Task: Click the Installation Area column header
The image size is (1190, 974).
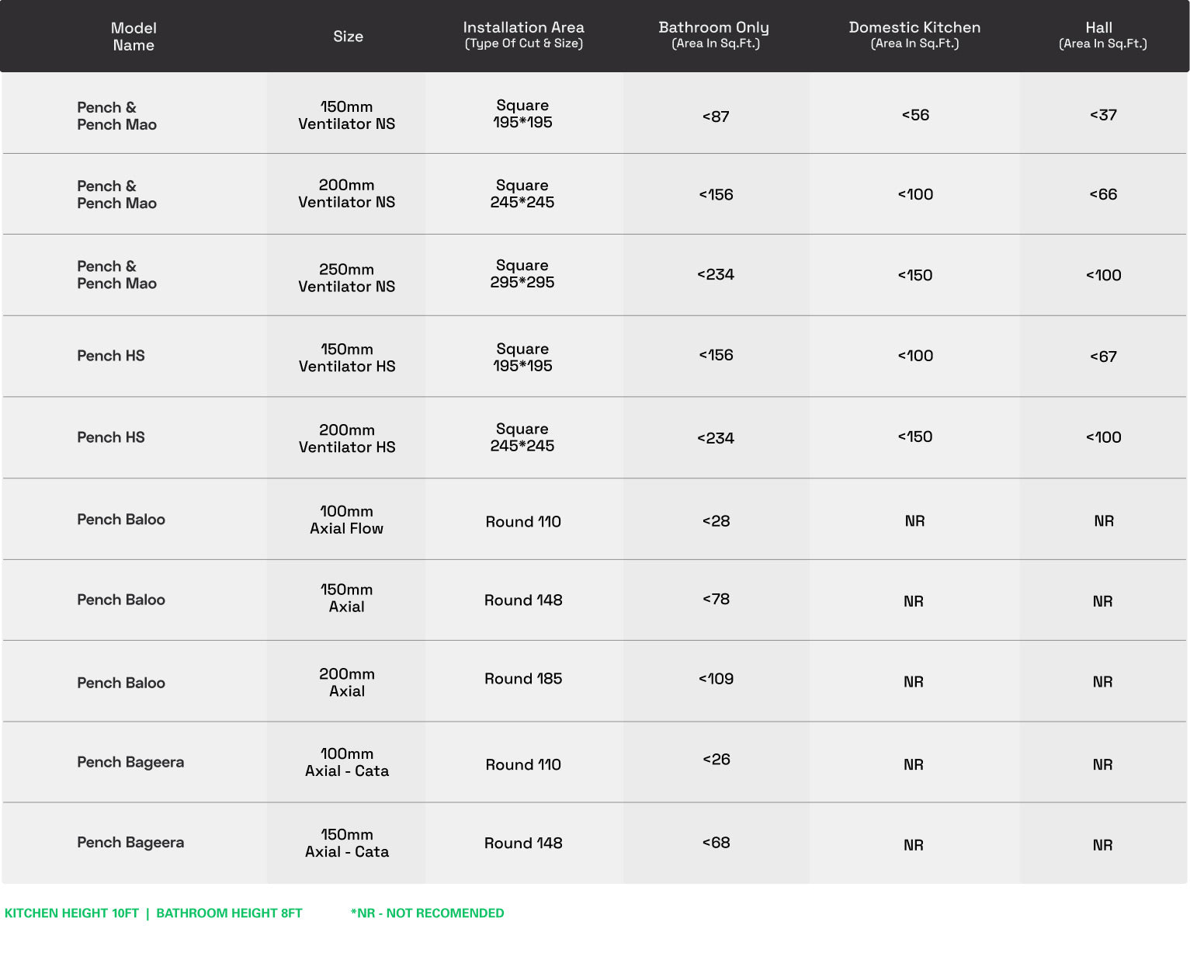Action: click(523, 35)
